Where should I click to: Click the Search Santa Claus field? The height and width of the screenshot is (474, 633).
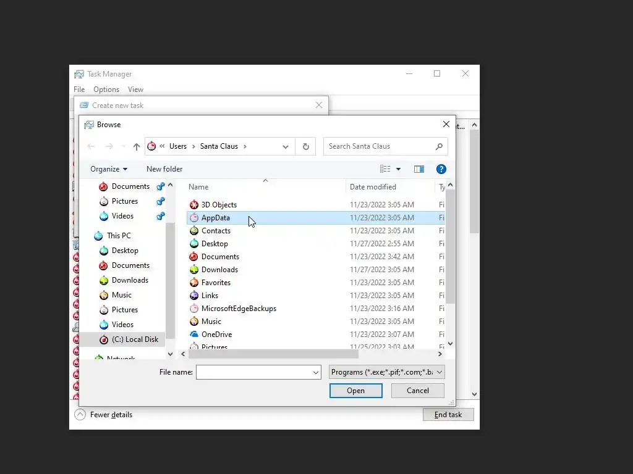coord(380,146)
